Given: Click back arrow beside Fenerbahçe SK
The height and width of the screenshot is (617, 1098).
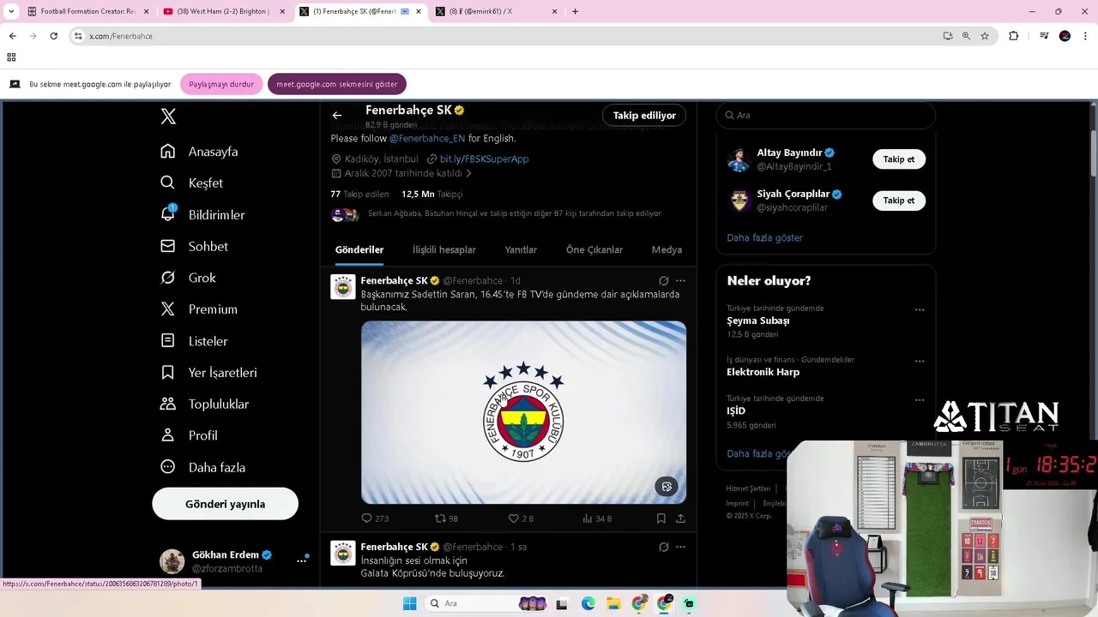Looking at the screenshot, I should [x=337, y=116].
